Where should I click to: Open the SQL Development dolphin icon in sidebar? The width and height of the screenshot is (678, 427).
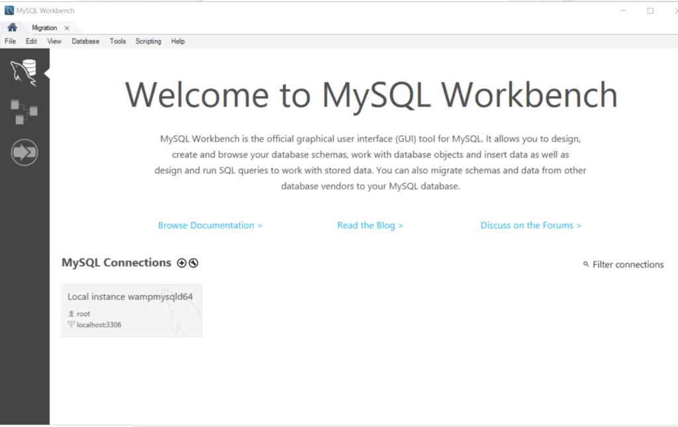pyautogui.click(x=24, y=71)
